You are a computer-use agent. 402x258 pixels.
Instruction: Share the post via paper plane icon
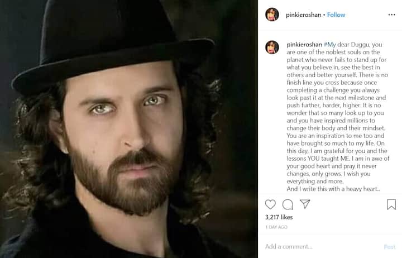[305, 204]
